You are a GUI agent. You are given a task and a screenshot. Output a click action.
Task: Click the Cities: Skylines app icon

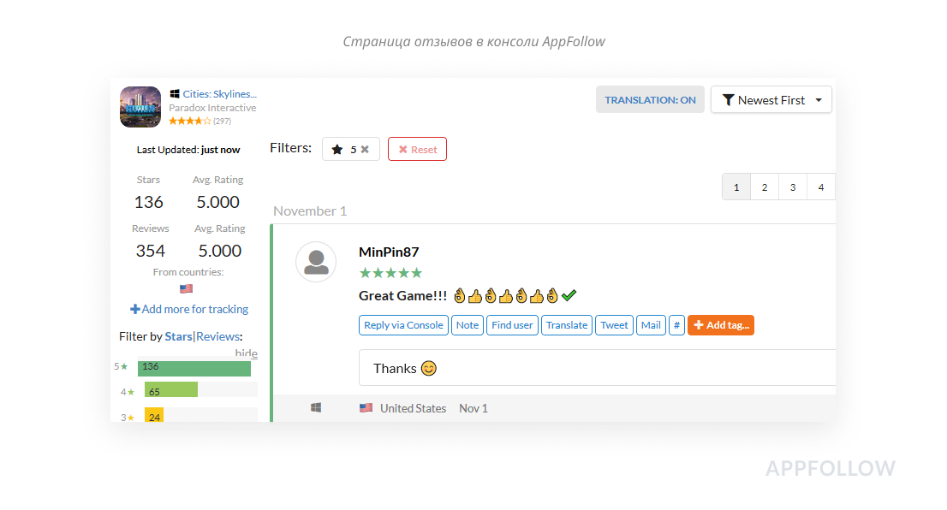140,107
